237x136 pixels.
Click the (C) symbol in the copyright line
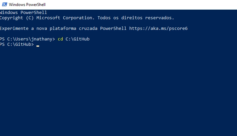(30, 18)
